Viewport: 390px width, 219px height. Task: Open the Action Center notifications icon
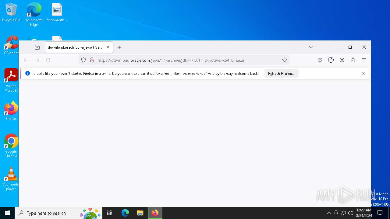(x=380, y=213)
